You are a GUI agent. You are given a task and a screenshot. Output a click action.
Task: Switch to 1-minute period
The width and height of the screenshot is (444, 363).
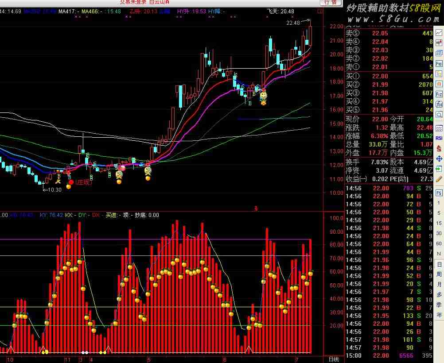439,203
